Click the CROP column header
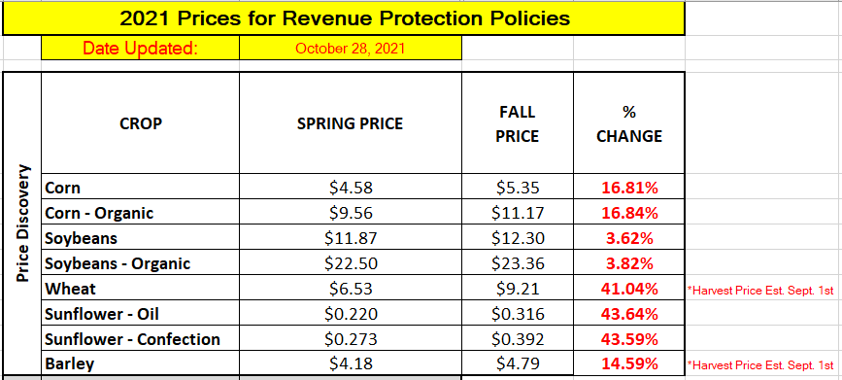Viewport: 842px width, 380px height. click(140, 123)
